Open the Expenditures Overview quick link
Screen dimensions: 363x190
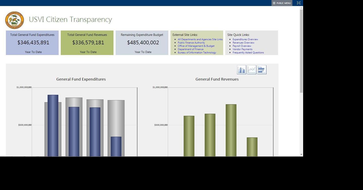[x=245, y=39]
